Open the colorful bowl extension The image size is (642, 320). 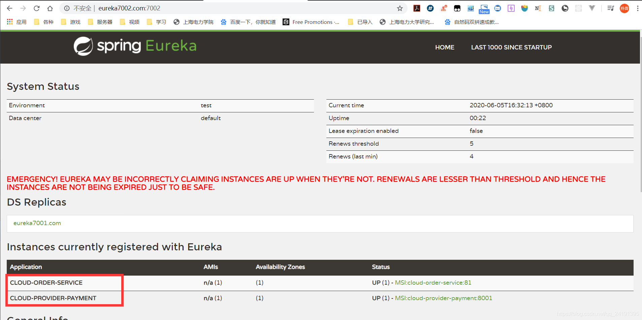(x=524, y=8)
